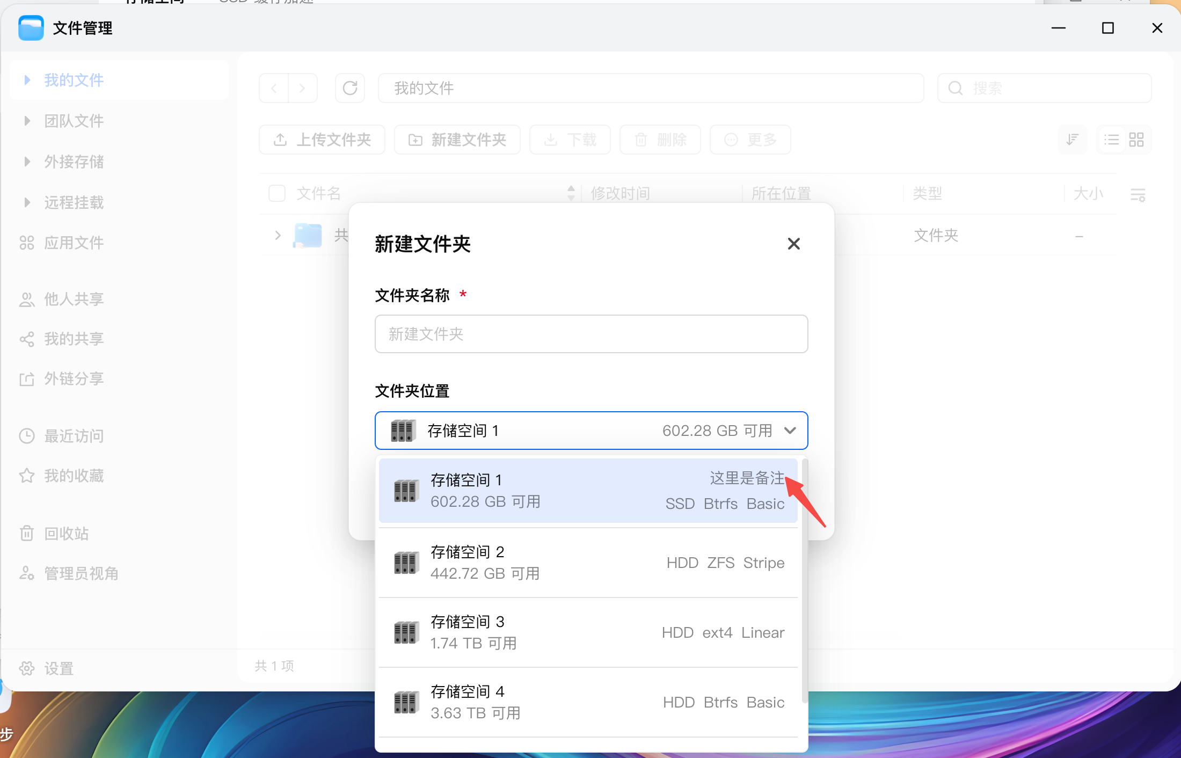Go forward with right arrow
The image size is (1181, 758).
(x=302, y=88)
